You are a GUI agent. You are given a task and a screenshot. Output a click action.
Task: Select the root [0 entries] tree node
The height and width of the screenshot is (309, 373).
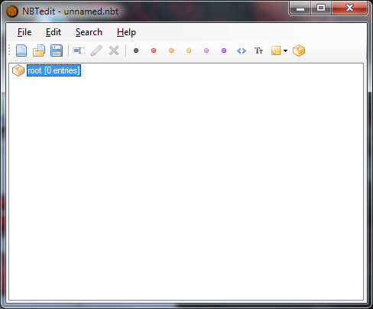[x=54, y=70]
